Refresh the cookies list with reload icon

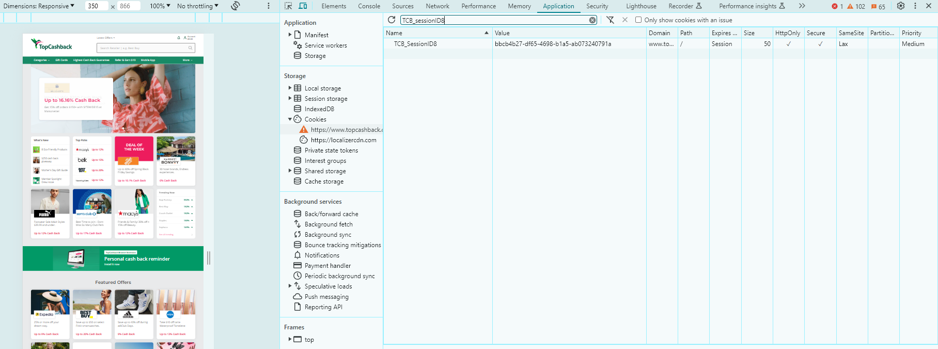click(392, 20)
